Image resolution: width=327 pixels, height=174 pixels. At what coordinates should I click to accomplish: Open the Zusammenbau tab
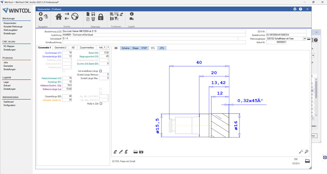coord(87,47)
